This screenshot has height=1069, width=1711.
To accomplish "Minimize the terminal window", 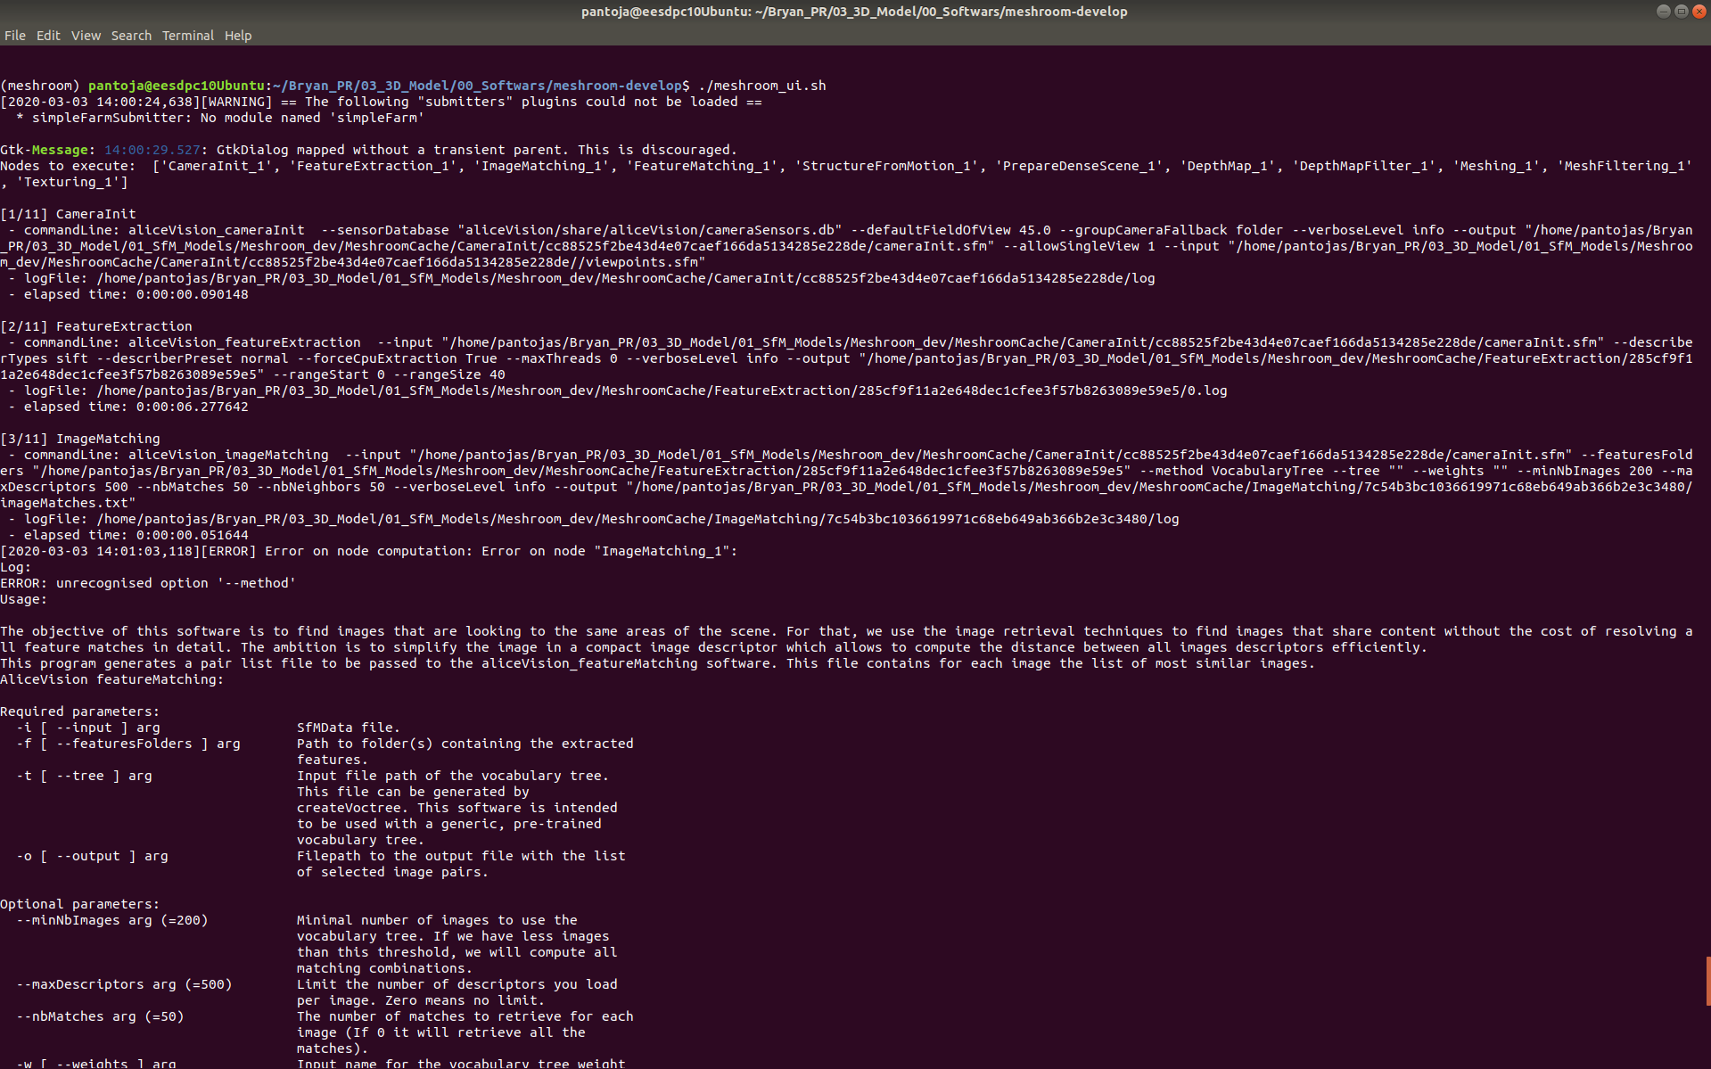I will pyautogui.click(x=1662, y=11).
